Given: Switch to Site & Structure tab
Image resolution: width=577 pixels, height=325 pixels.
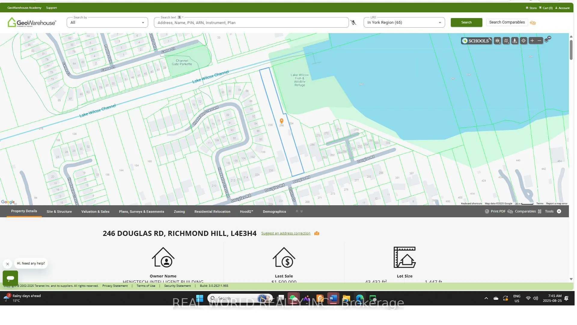Looking at the screenshot, I should [59, 212].
